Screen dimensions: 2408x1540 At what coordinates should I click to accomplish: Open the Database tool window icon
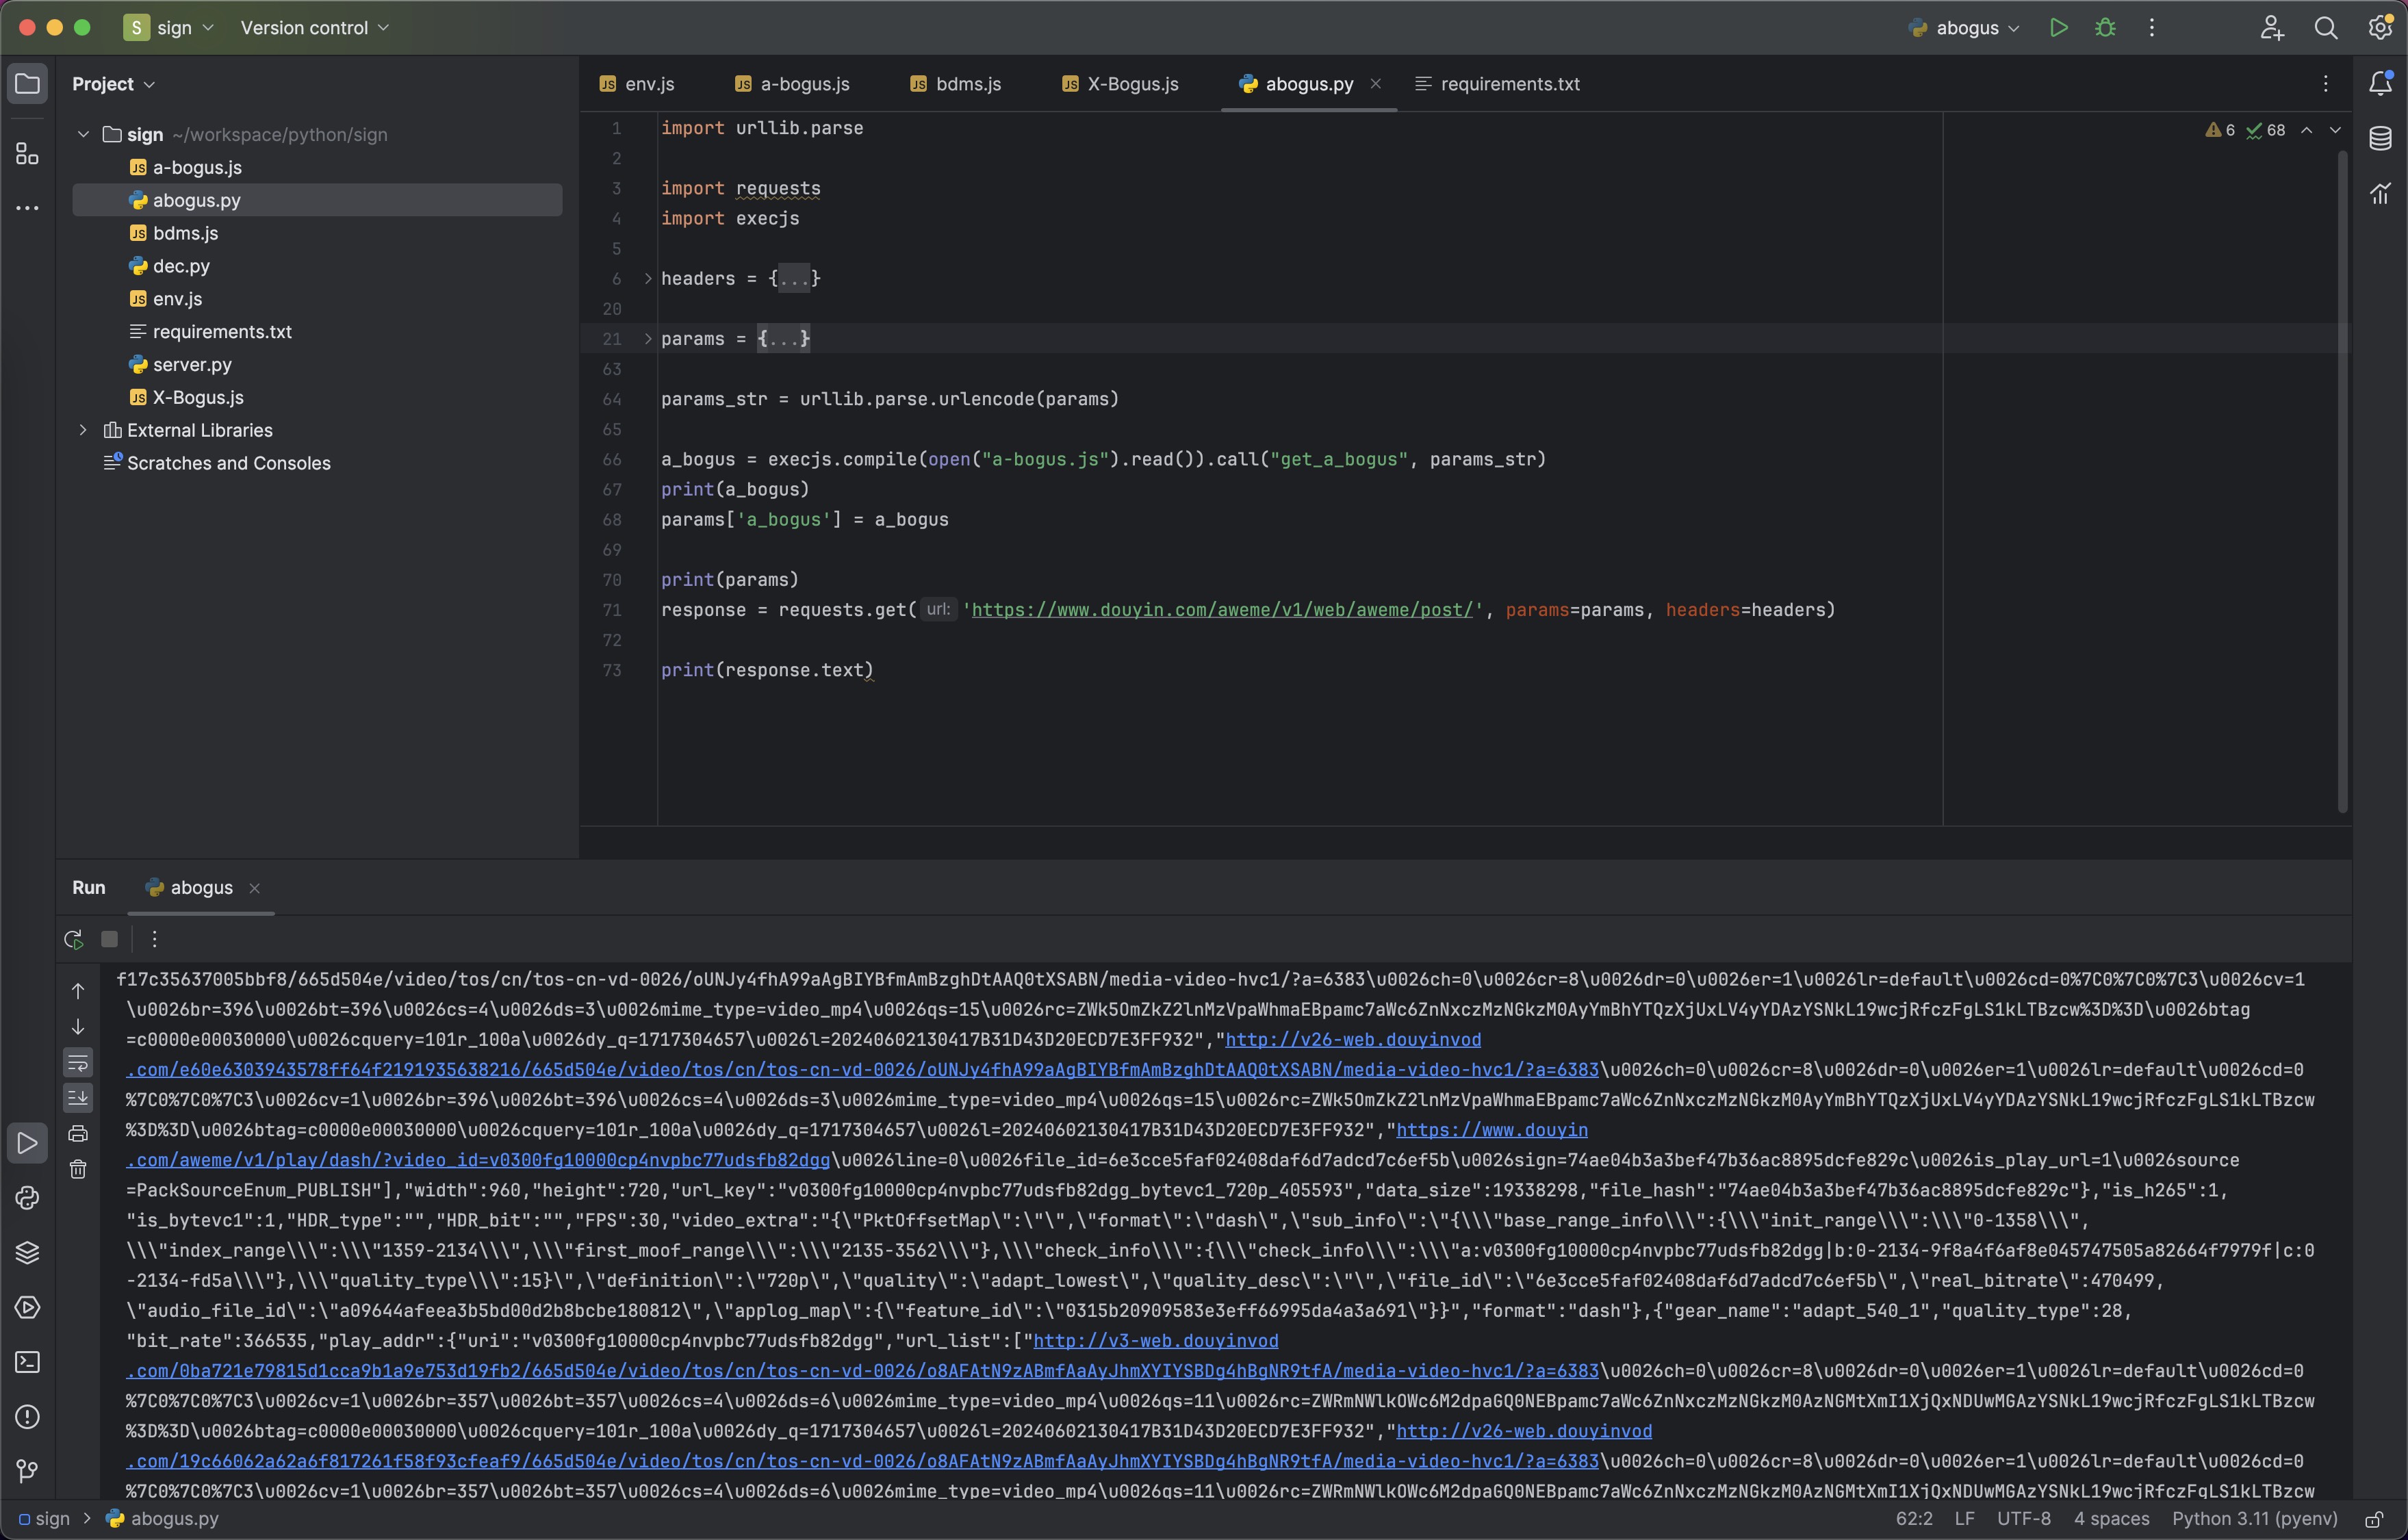(2381, 138)
